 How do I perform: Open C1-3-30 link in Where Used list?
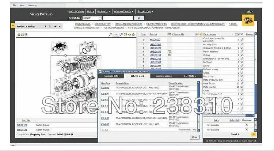(105, 87)
